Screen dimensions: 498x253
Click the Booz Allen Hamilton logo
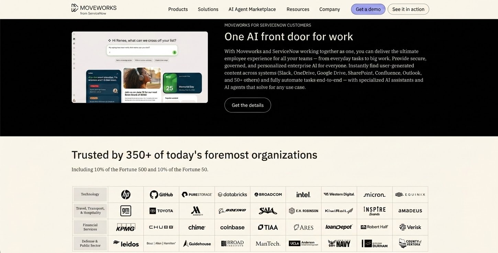161,243
